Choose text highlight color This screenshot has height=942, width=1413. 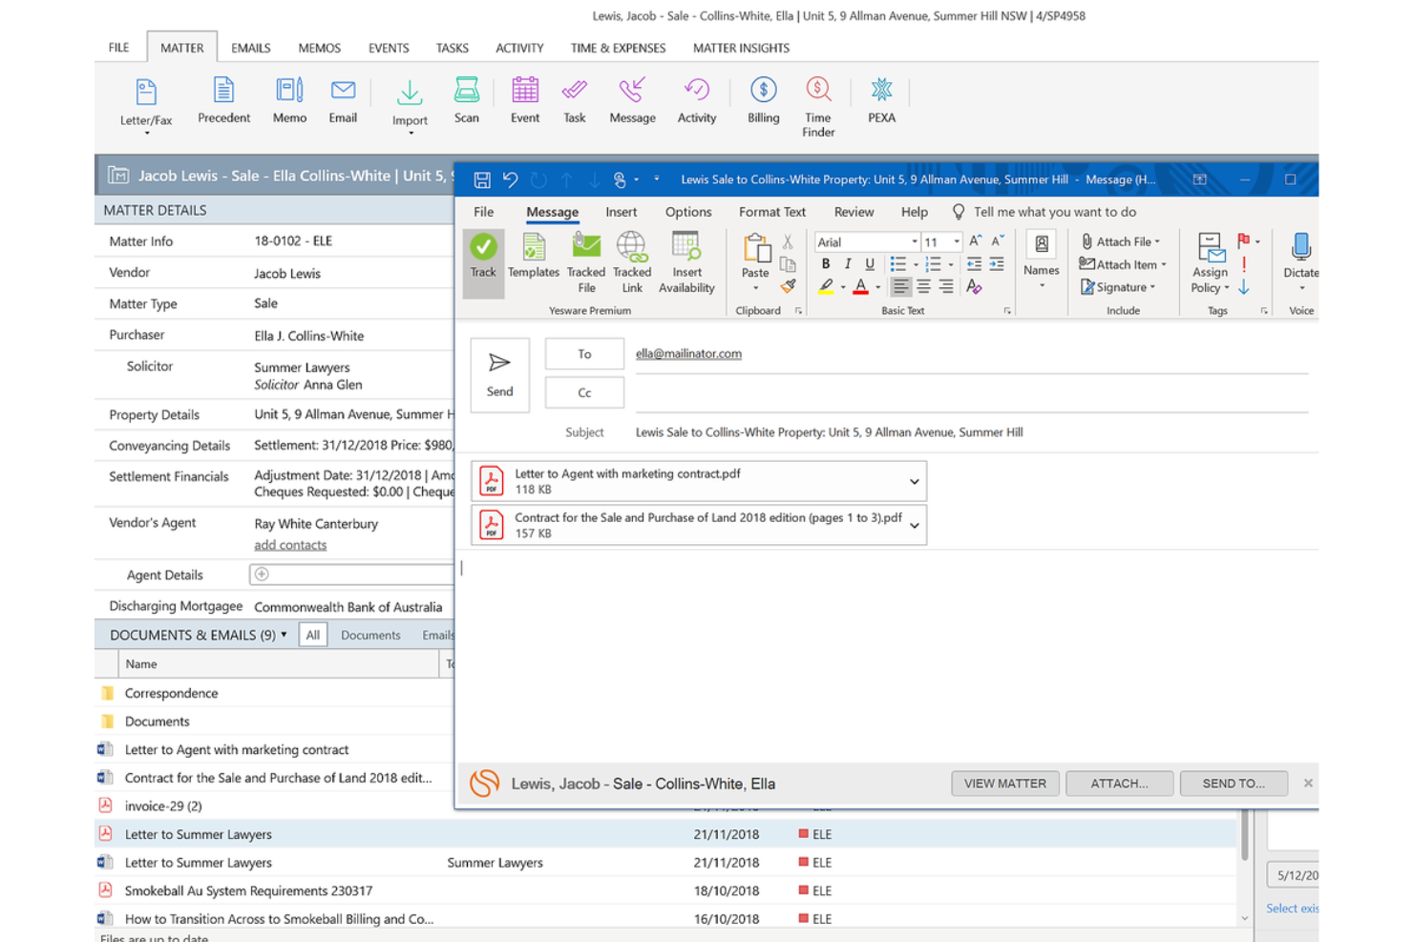point(826,286)
